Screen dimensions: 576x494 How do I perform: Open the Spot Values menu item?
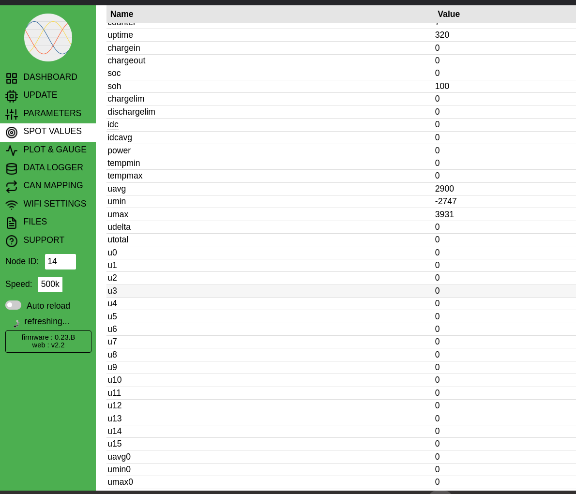pos(52,132)
